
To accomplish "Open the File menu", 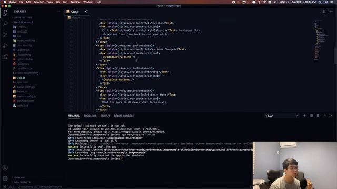I will pyautogui.click(x=21, y=2).
